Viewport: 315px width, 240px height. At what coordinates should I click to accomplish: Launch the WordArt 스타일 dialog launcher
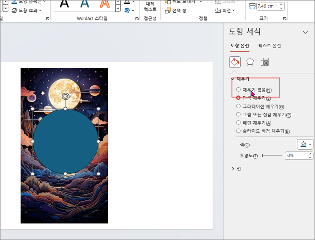(137, 19)
